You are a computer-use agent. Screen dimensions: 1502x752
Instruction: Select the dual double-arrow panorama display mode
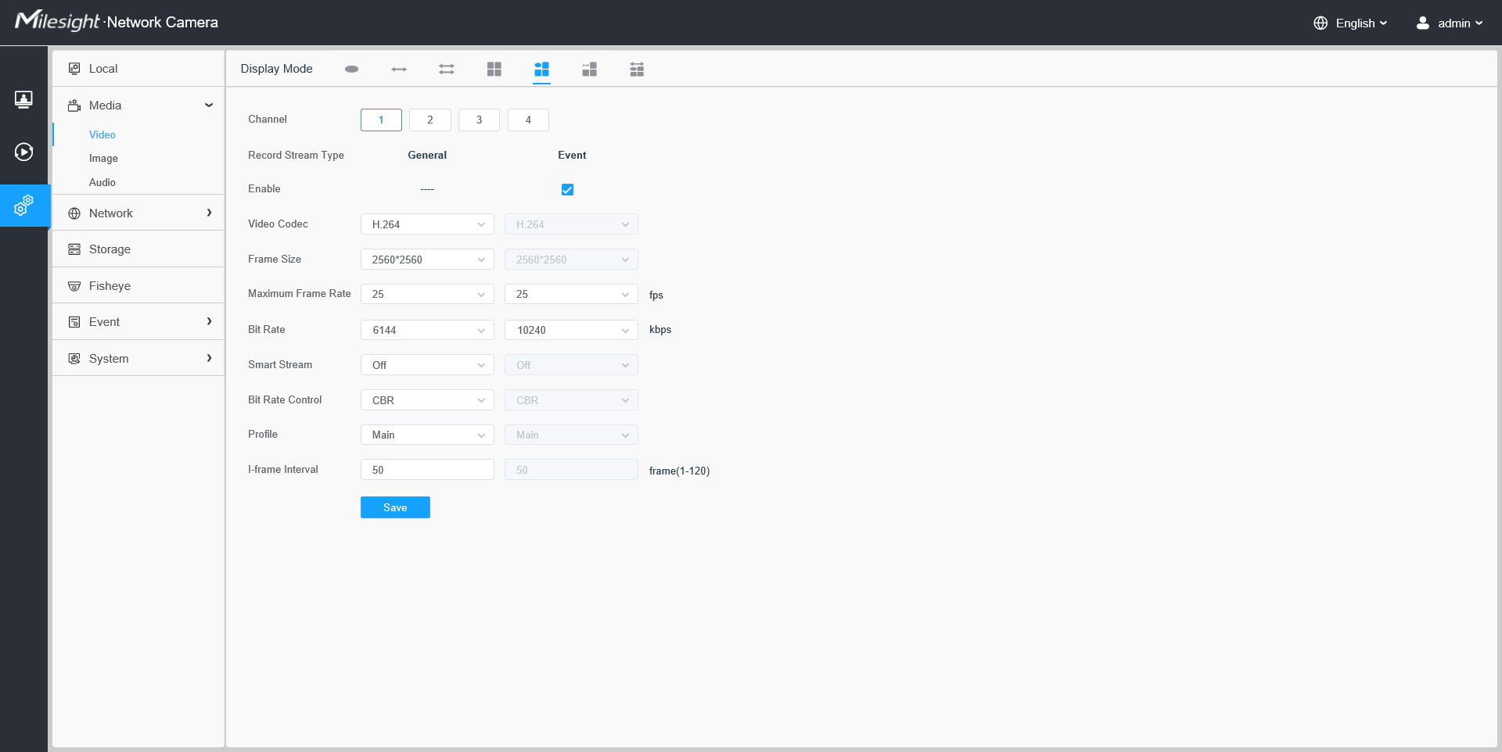coord(447,69)
